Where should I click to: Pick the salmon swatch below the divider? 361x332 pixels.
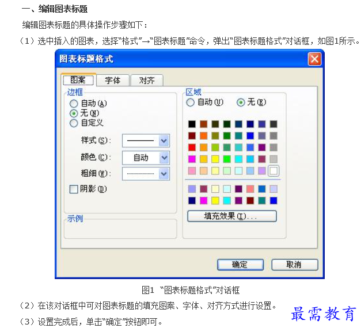pyautogui.click(x=250, y=189)
